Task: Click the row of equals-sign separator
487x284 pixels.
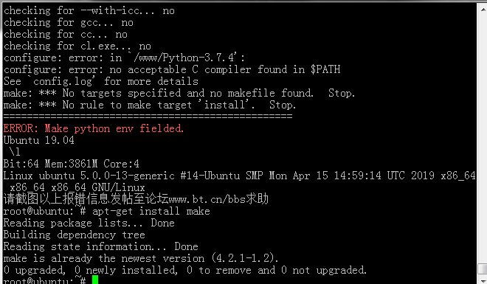Action: tap(148, 117)
